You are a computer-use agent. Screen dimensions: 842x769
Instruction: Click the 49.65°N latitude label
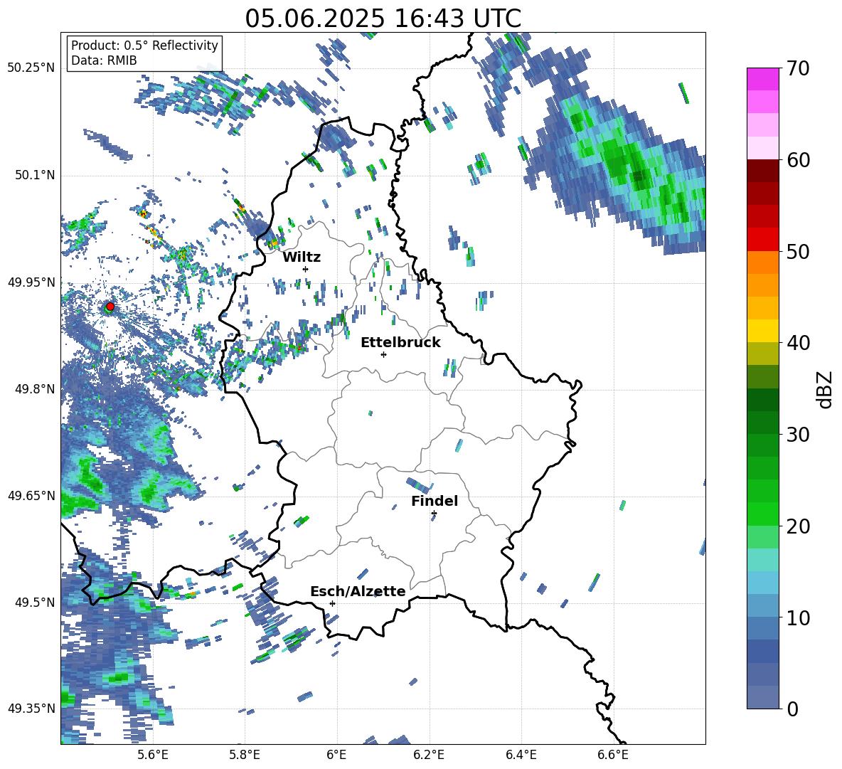tap(31, 495)
